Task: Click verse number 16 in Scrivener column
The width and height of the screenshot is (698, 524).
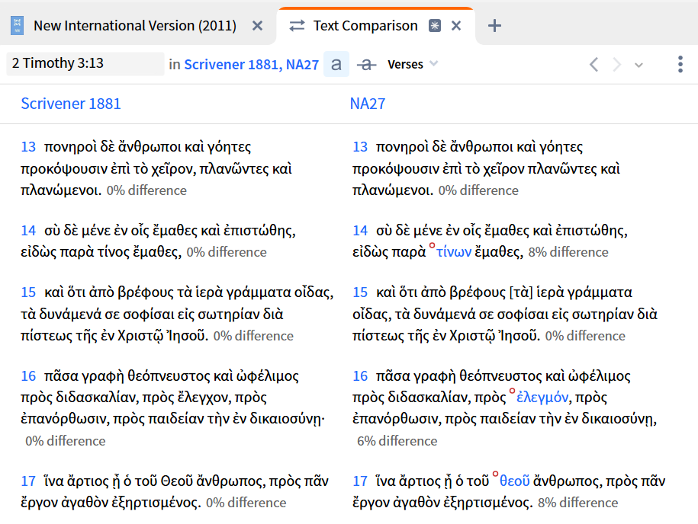Action: pyautogui.click(x=28, y=376)
